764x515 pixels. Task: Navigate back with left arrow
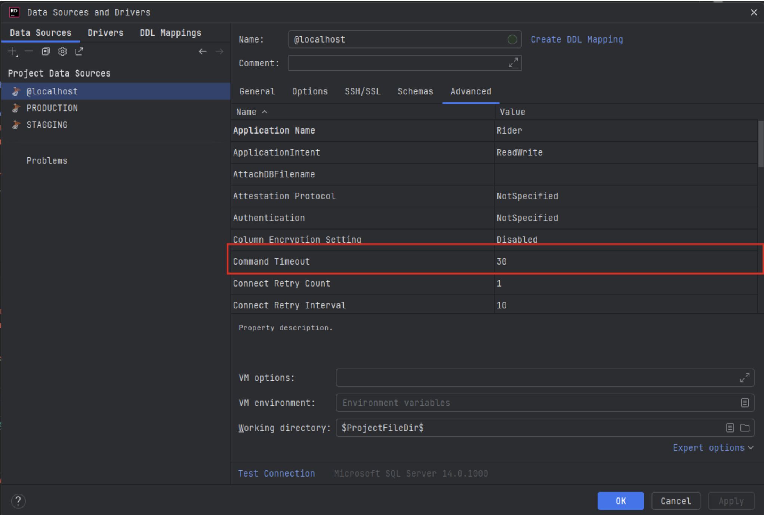(203, 51)
